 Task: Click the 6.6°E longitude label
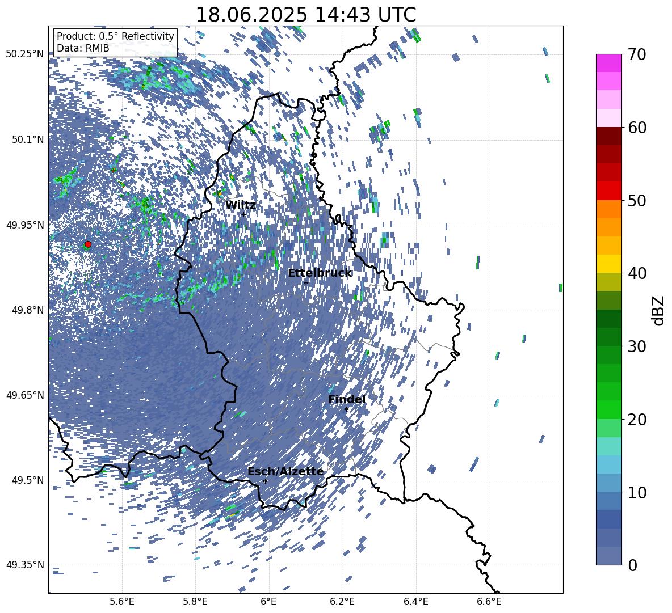coord(489,602)
